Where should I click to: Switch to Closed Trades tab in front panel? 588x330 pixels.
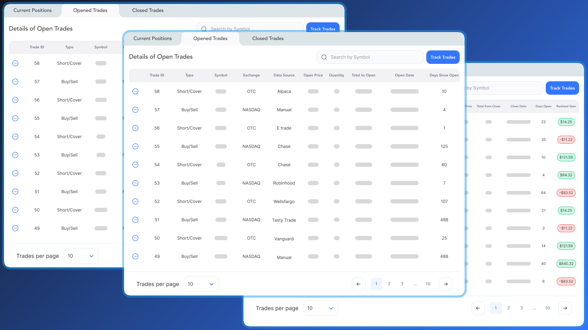268,38
